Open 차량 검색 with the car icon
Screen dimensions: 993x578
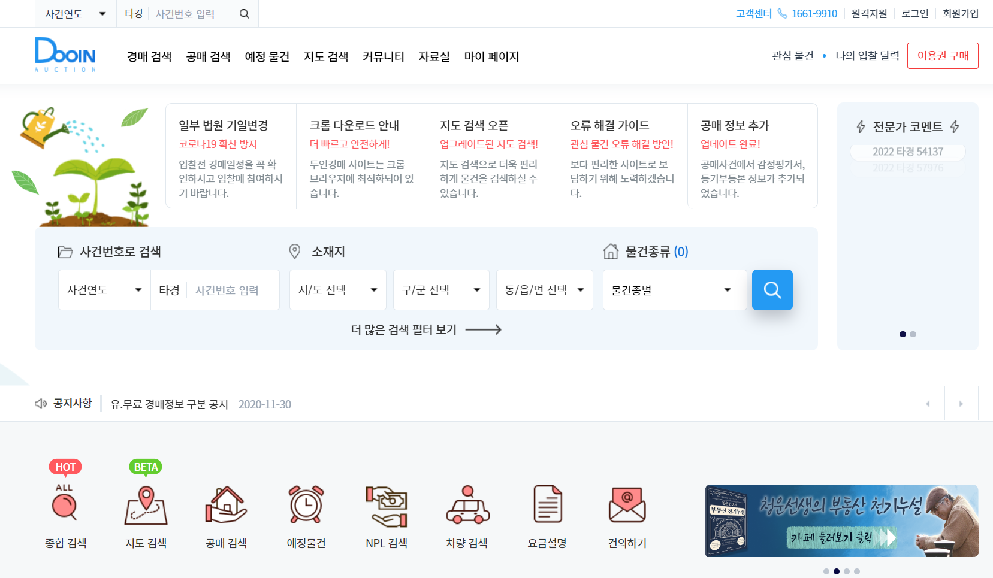(467, 505)
